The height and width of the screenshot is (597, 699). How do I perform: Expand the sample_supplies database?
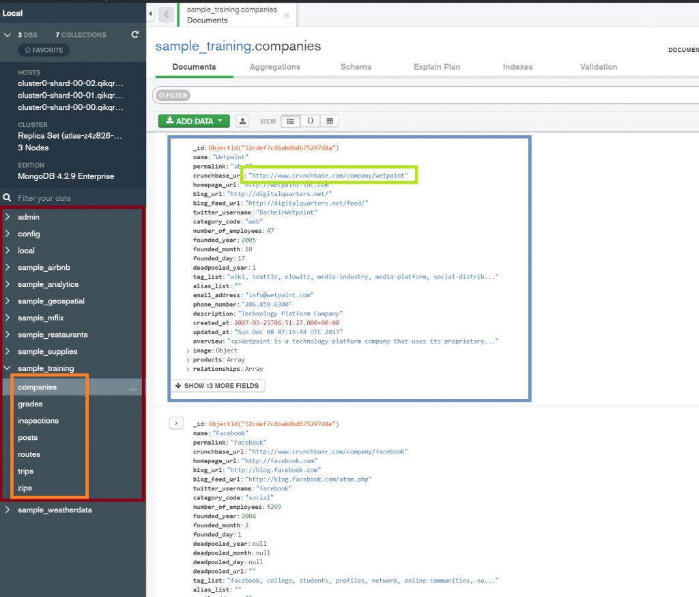(x=8, y=351)
